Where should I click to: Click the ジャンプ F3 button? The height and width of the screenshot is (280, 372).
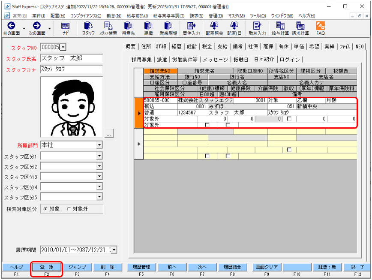(x=77, y=267)
